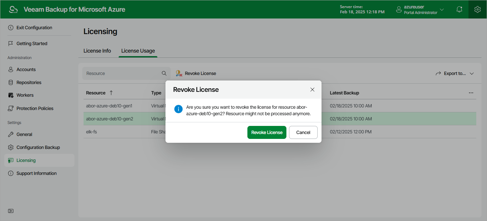The height and width of the screenshot is (221, 487).
Task: Click the collapse sidebar icon at bottom
Action: click(11, 211)
